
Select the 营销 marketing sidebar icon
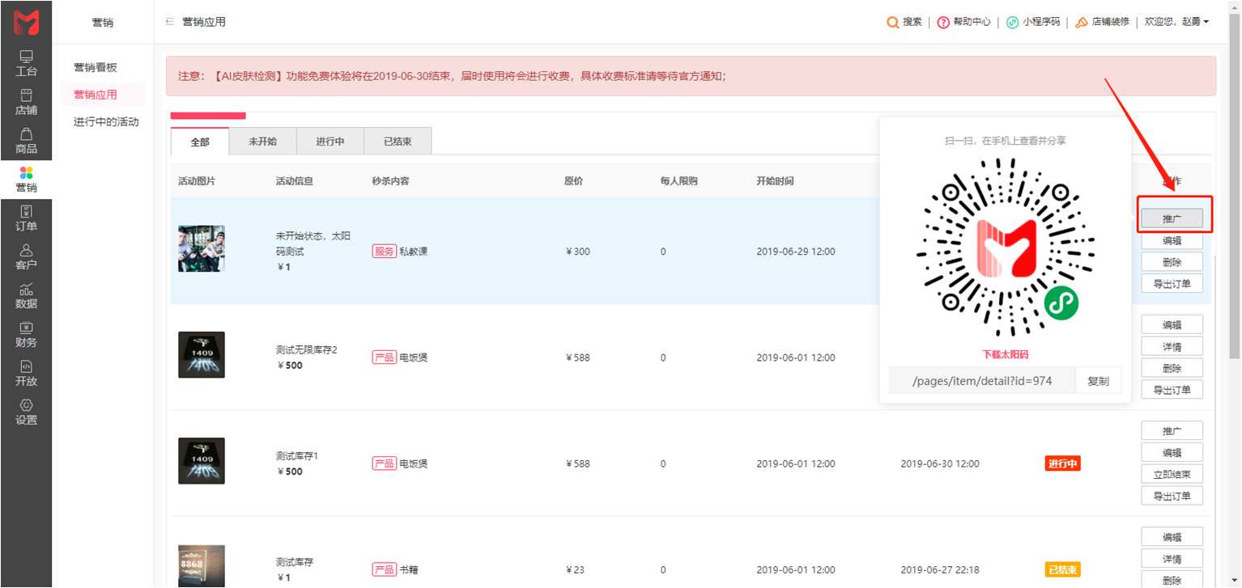coord(26,180)
